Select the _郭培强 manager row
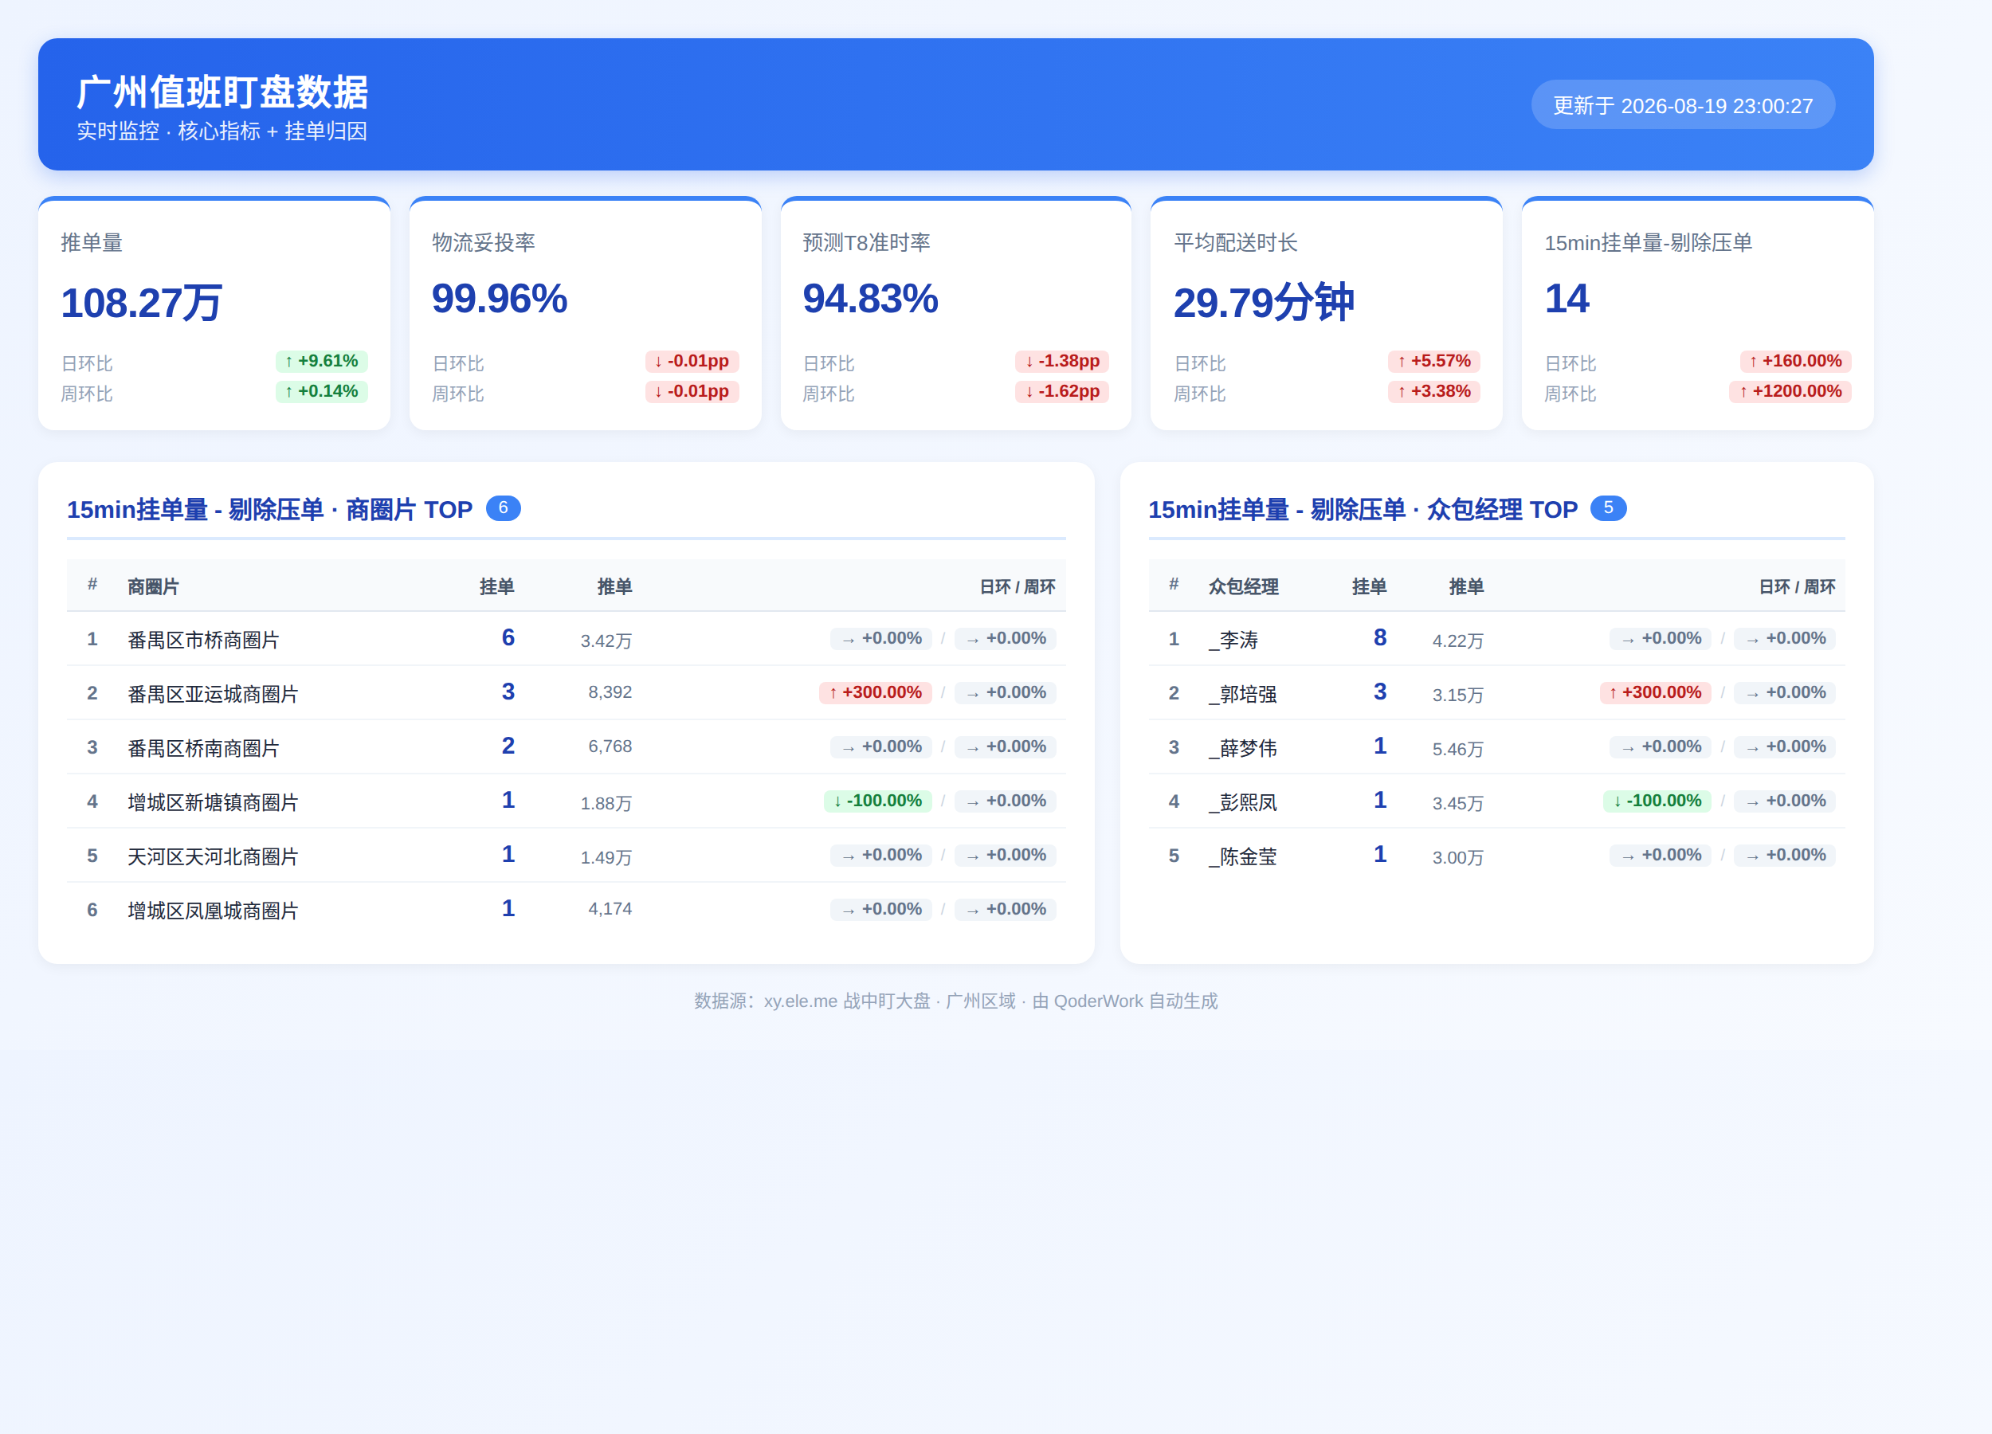This screenshot has width=1992, height=1434. pos(1496,693)
